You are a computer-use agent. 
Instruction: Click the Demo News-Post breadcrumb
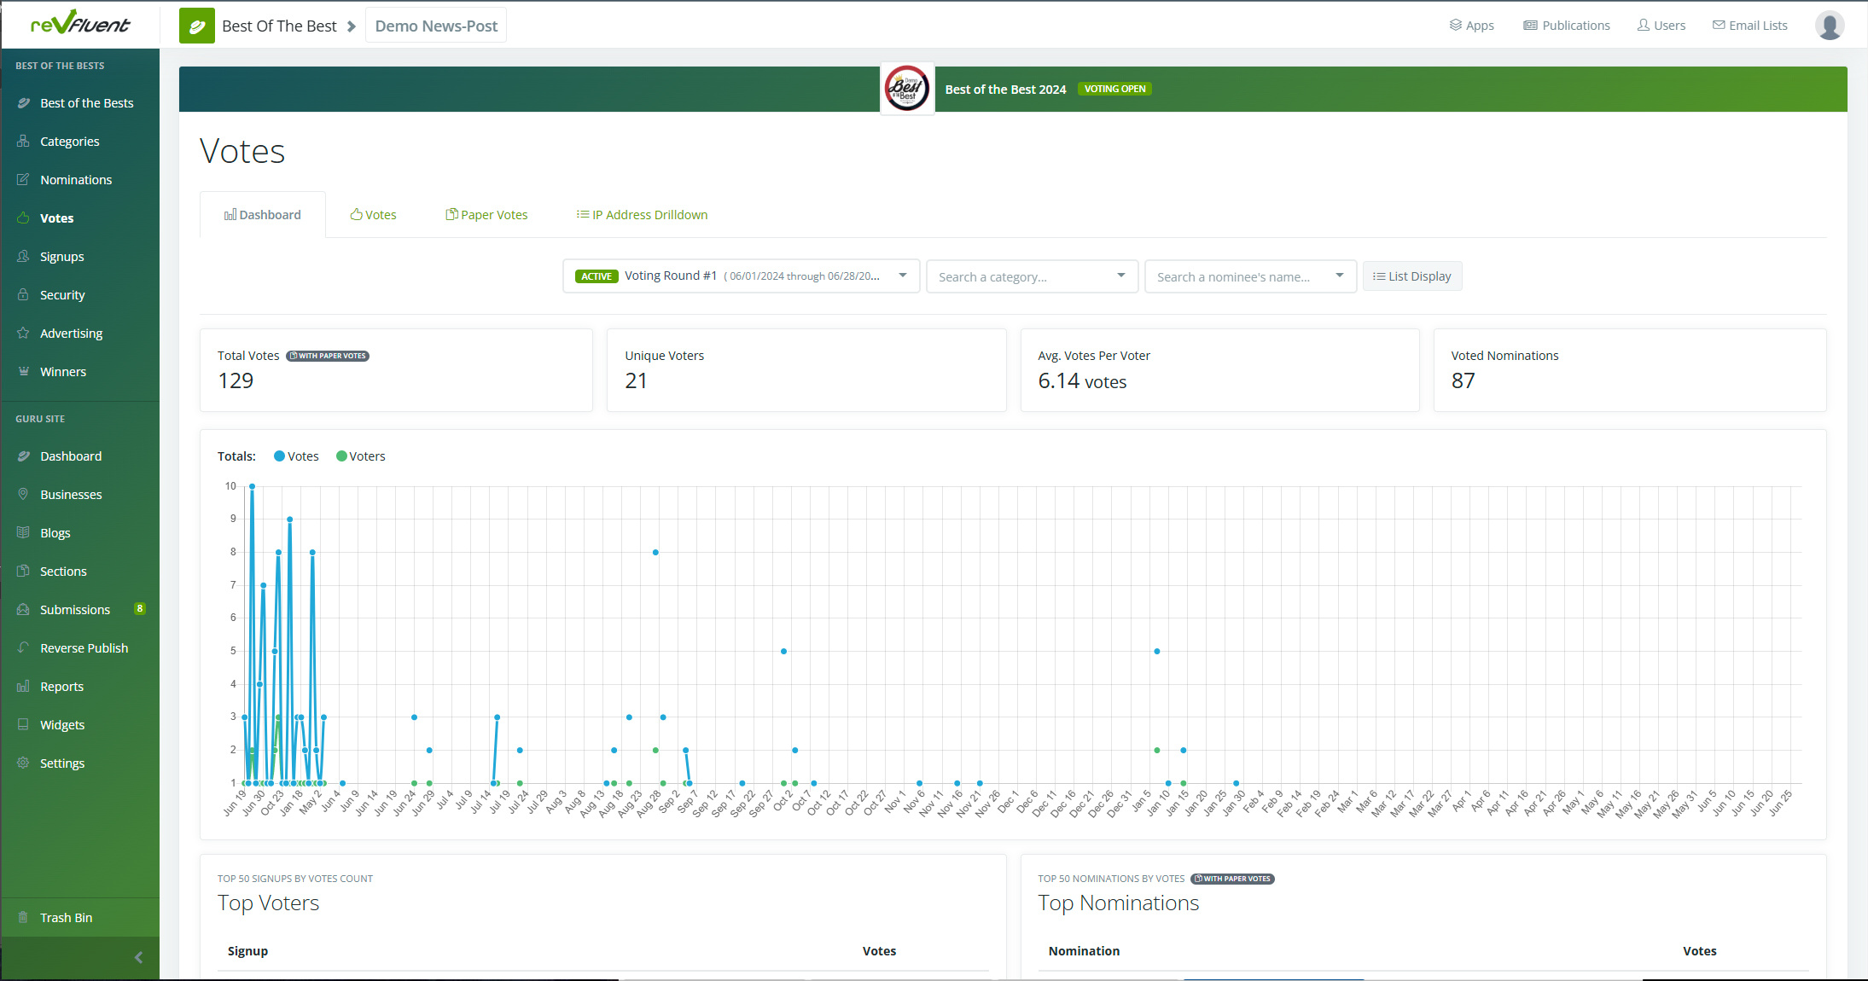click(x=436, y=26)
